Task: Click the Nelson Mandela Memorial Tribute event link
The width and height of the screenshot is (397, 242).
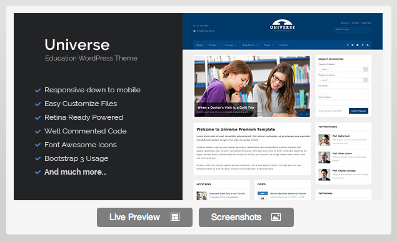Action: [288, 193]
